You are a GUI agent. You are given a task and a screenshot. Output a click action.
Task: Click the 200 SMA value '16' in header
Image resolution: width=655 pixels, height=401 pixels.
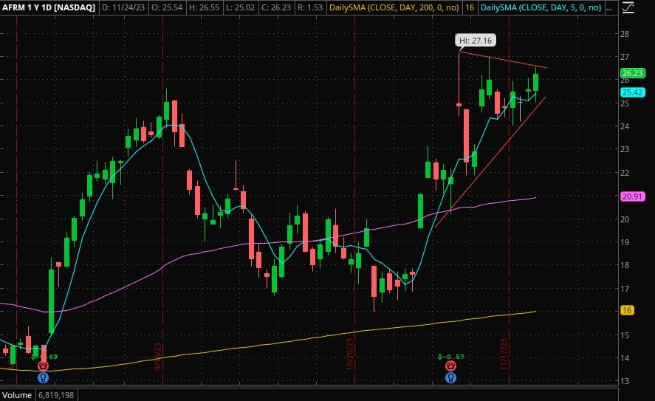[470, 7]
